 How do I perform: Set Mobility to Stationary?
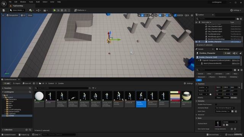coord(226,97)
